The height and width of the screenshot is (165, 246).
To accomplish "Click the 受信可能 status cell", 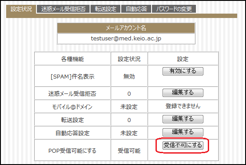I will (129, 151).
